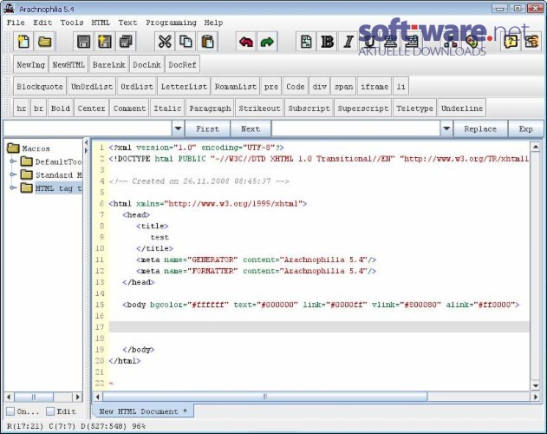Viewport: 547px width, 434px height.
Task: Find First occurrence button
Action: click(x=207, y=128)
